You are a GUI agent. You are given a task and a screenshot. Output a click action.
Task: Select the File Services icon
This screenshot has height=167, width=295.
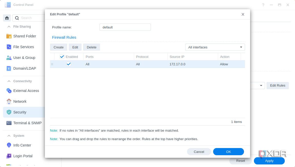pos(8,47)
